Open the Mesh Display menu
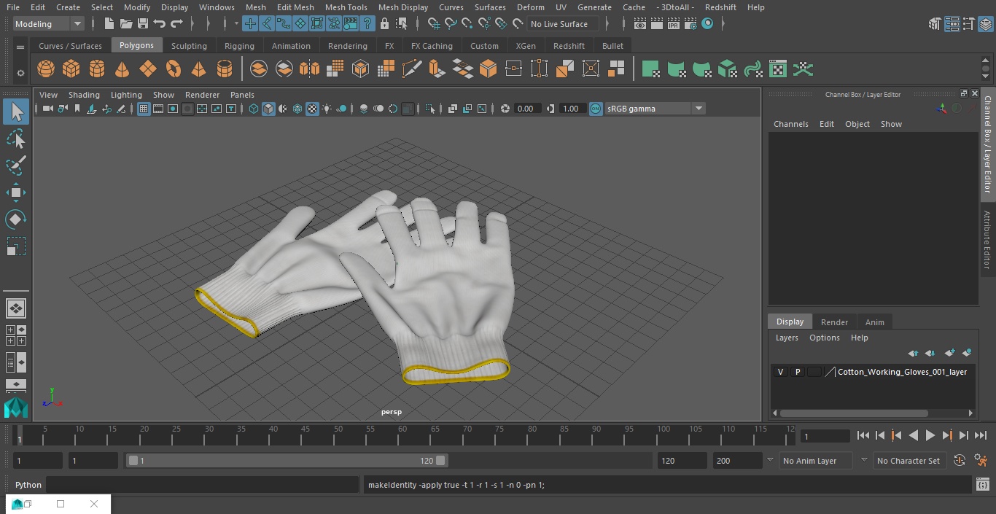Viewport: 996px width, 514px height. (x=403, y=7)
